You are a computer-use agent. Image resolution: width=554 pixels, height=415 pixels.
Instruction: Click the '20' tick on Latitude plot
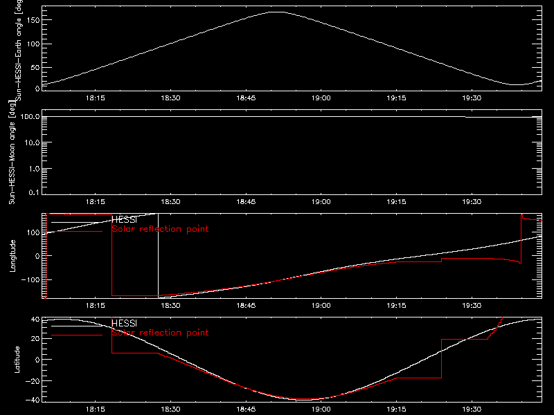coord(35,339)
